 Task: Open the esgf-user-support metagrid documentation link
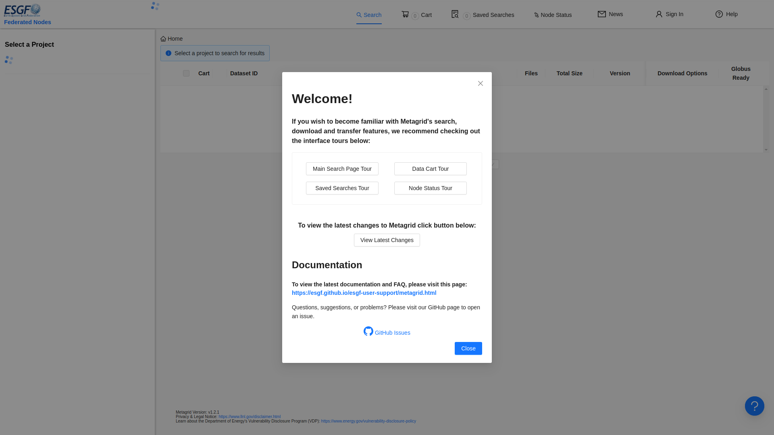364,293
